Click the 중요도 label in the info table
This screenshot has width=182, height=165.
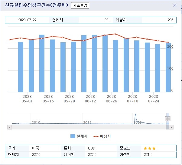(125, 148)
